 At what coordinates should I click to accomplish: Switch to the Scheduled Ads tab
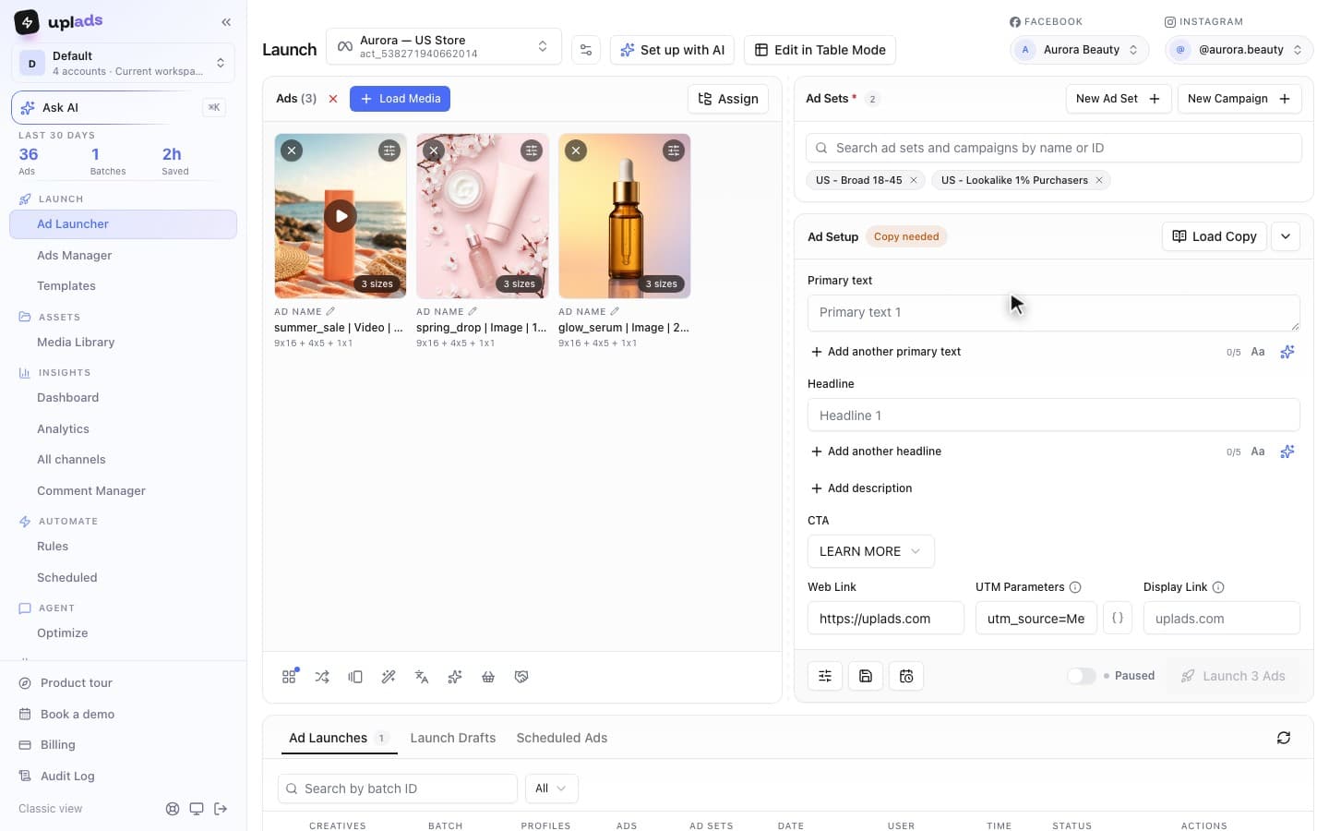pyautogui.click(x=561, y=738)
